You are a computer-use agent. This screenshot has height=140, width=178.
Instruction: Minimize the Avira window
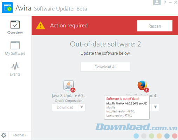[x=170, y=2]
